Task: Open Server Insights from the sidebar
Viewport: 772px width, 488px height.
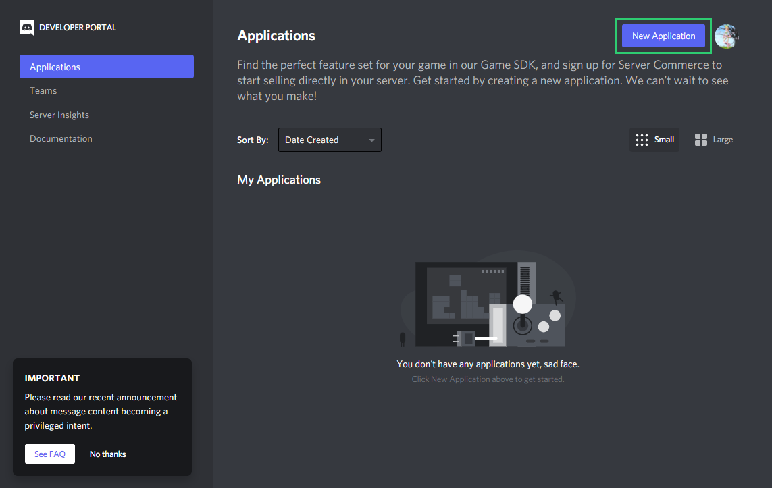Action: click(59, 115)
